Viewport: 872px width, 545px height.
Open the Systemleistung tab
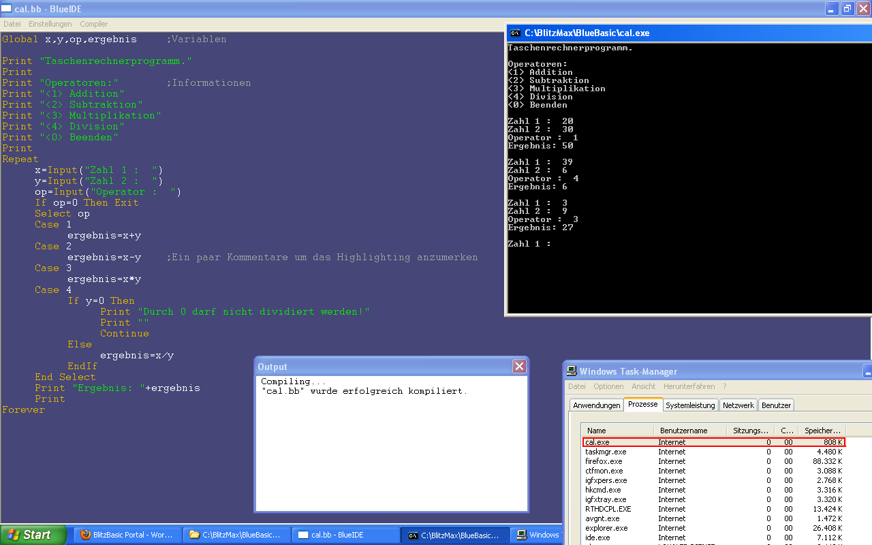pos(690,405)
